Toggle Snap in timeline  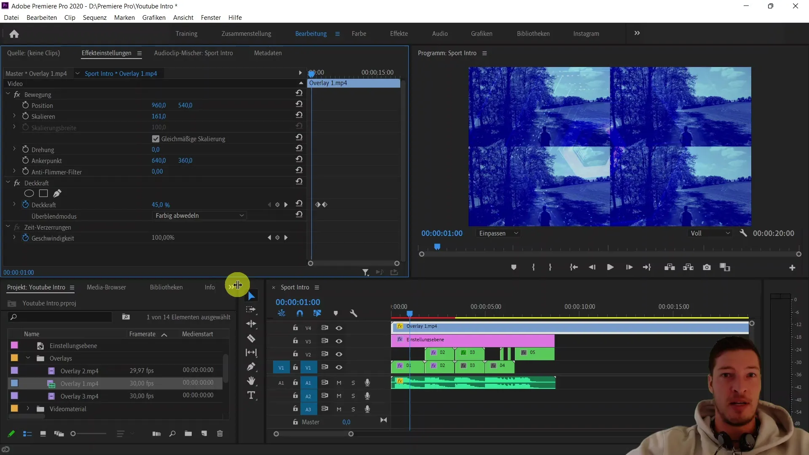coord(300,313)
